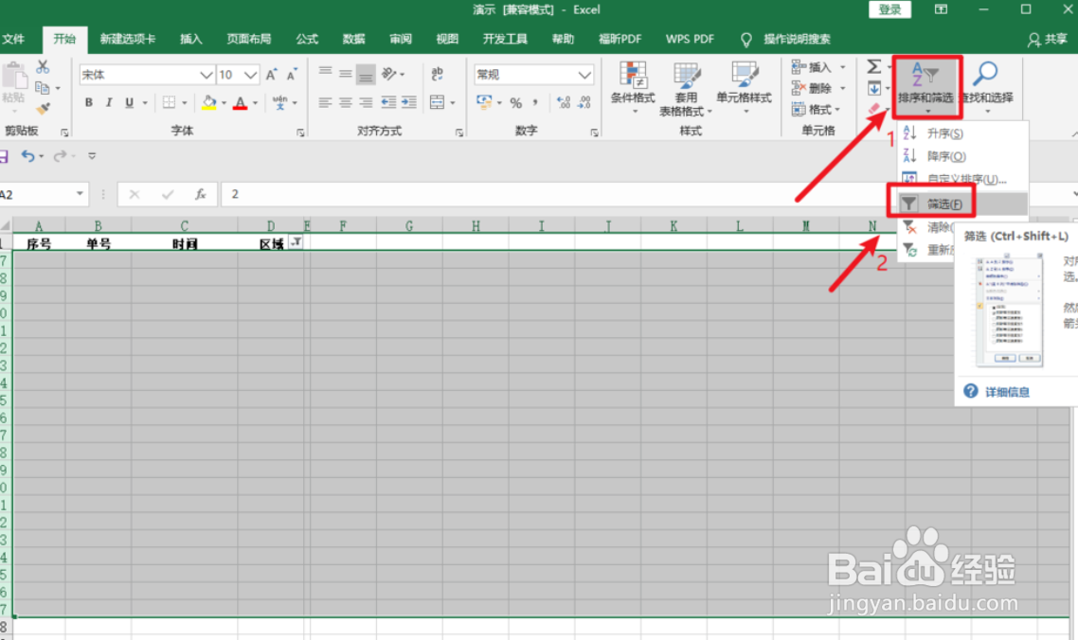Click the 序号 header cell
The image size is (1078, 640).
coord(39,243)
